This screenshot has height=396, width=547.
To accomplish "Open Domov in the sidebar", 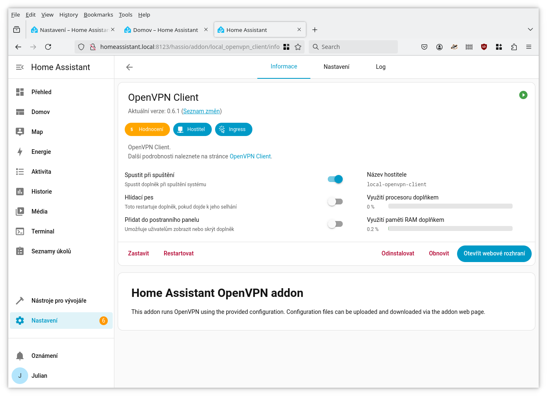I will point(61,112).
